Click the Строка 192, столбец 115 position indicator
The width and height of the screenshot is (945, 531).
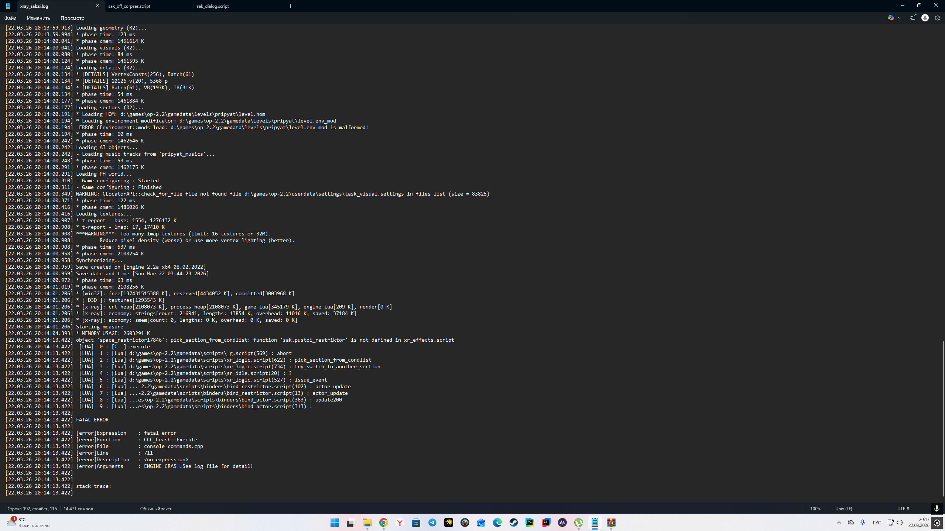pyautogui.click(x=32, y=508)
